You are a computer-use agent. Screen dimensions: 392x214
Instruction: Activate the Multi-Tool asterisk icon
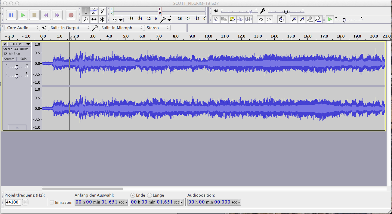[x=102, y=20]
